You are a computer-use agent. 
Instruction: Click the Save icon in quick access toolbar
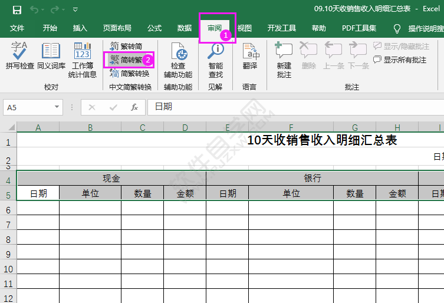tap(17, 10)
